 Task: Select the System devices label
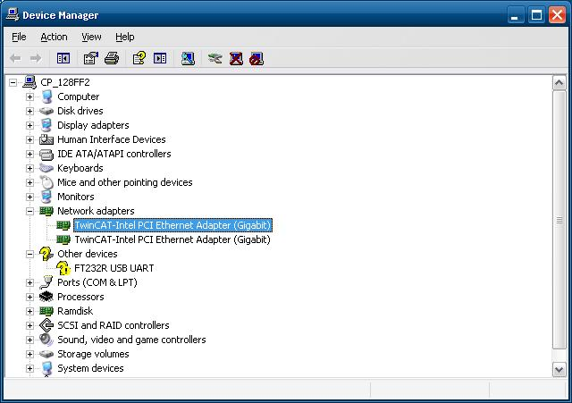pos(90,368)
